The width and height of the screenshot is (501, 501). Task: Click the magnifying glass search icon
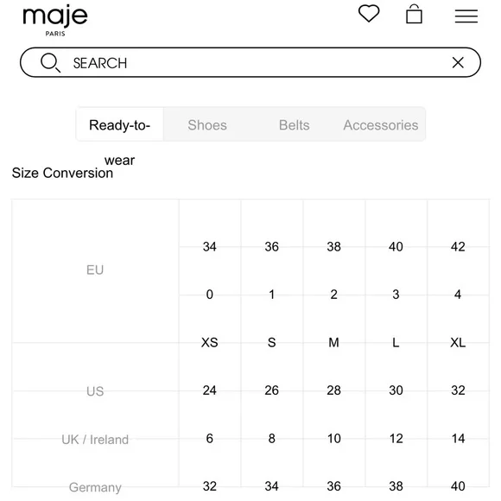click(x=50, y=62)
